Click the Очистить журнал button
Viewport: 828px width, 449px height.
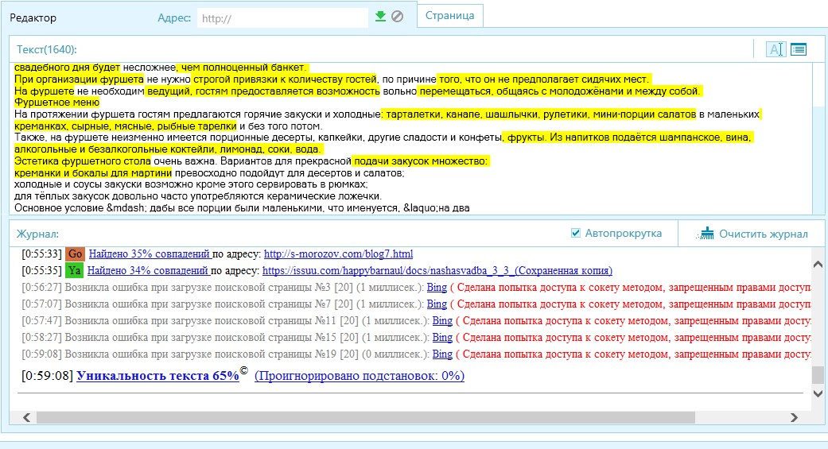click(x=763, y=234)
